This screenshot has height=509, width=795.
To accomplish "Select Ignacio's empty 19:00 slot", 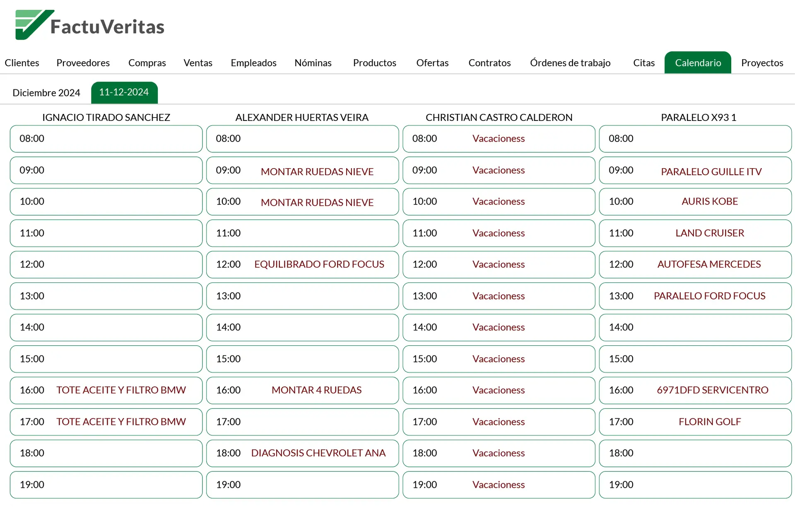I will click(106, 485).
